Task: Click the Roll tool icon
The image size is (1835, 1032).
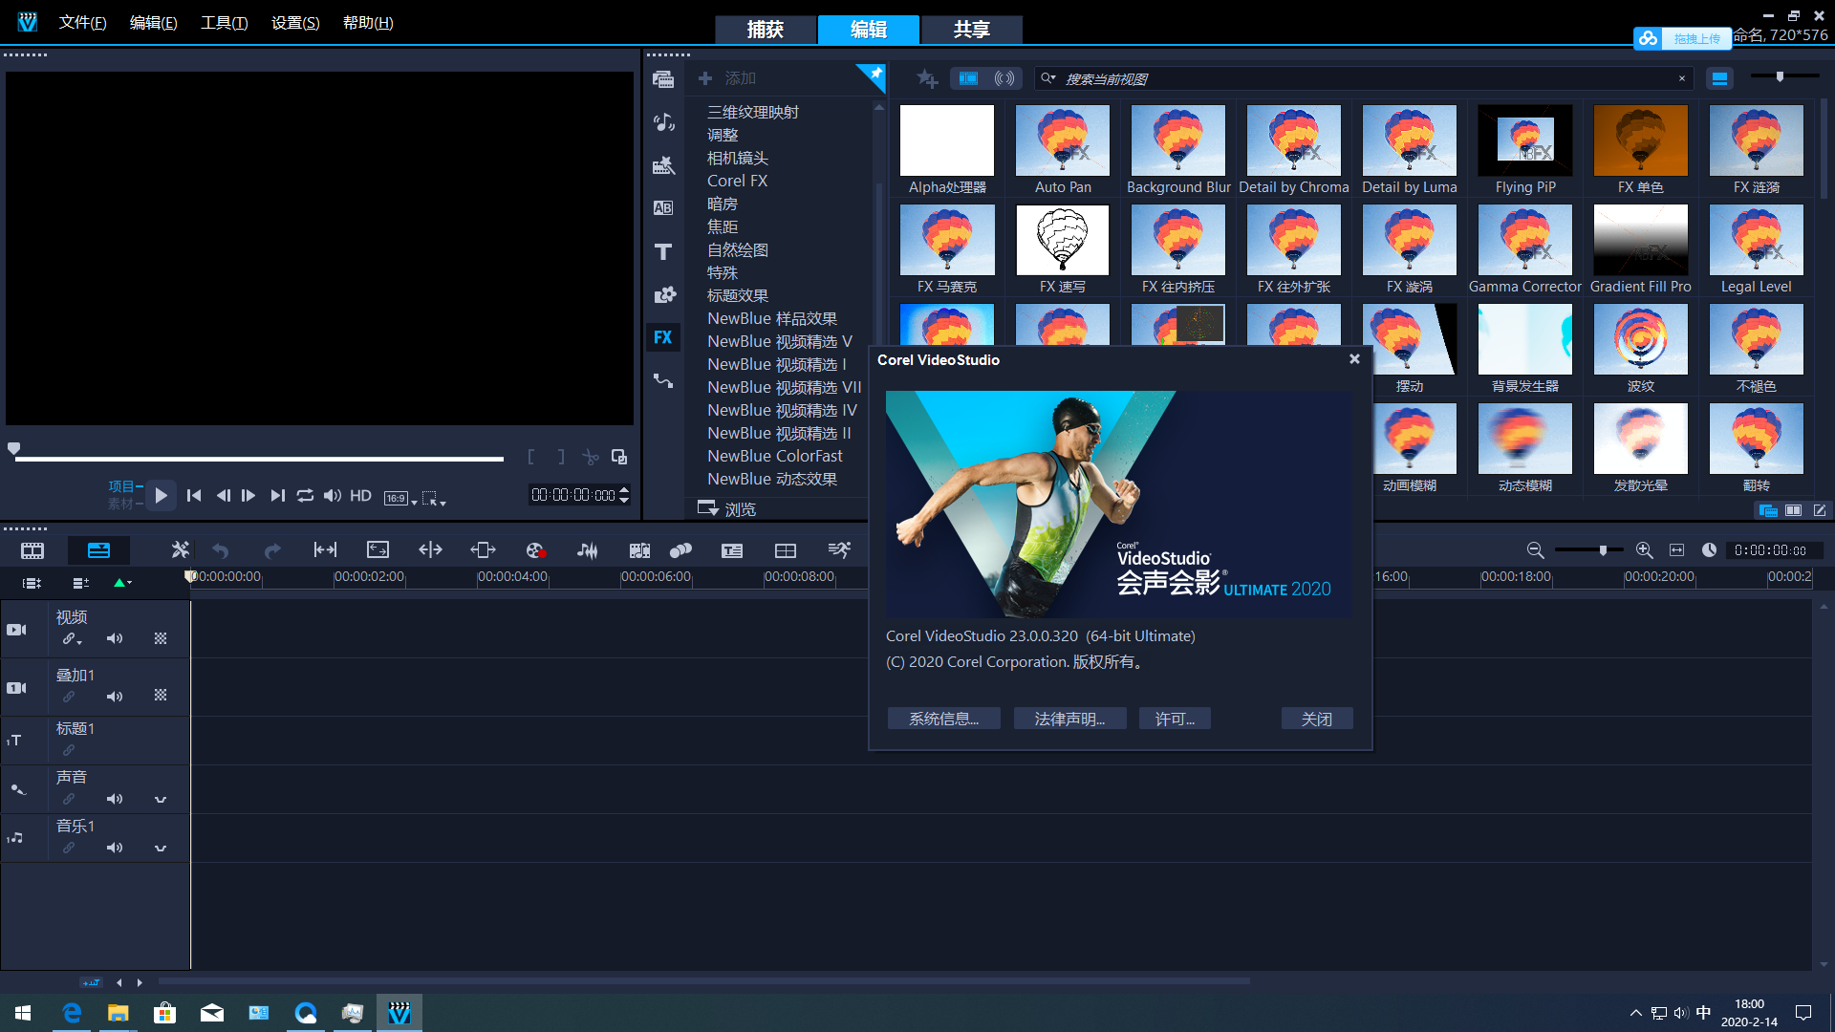Action: (430, 550)
